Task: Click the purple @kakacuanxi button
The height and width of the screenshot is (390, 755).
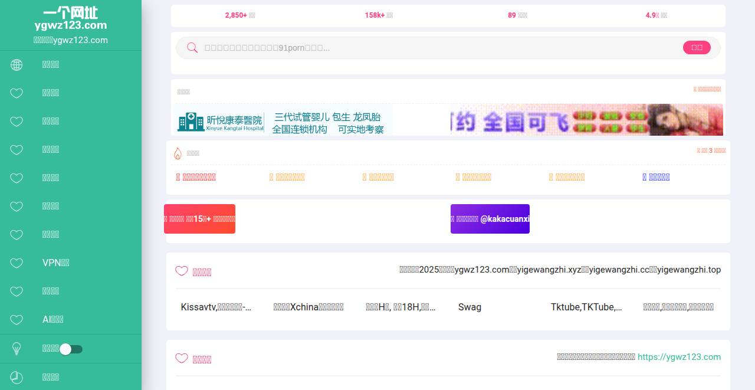Action: pyautogui.click(x=490, y=219)
